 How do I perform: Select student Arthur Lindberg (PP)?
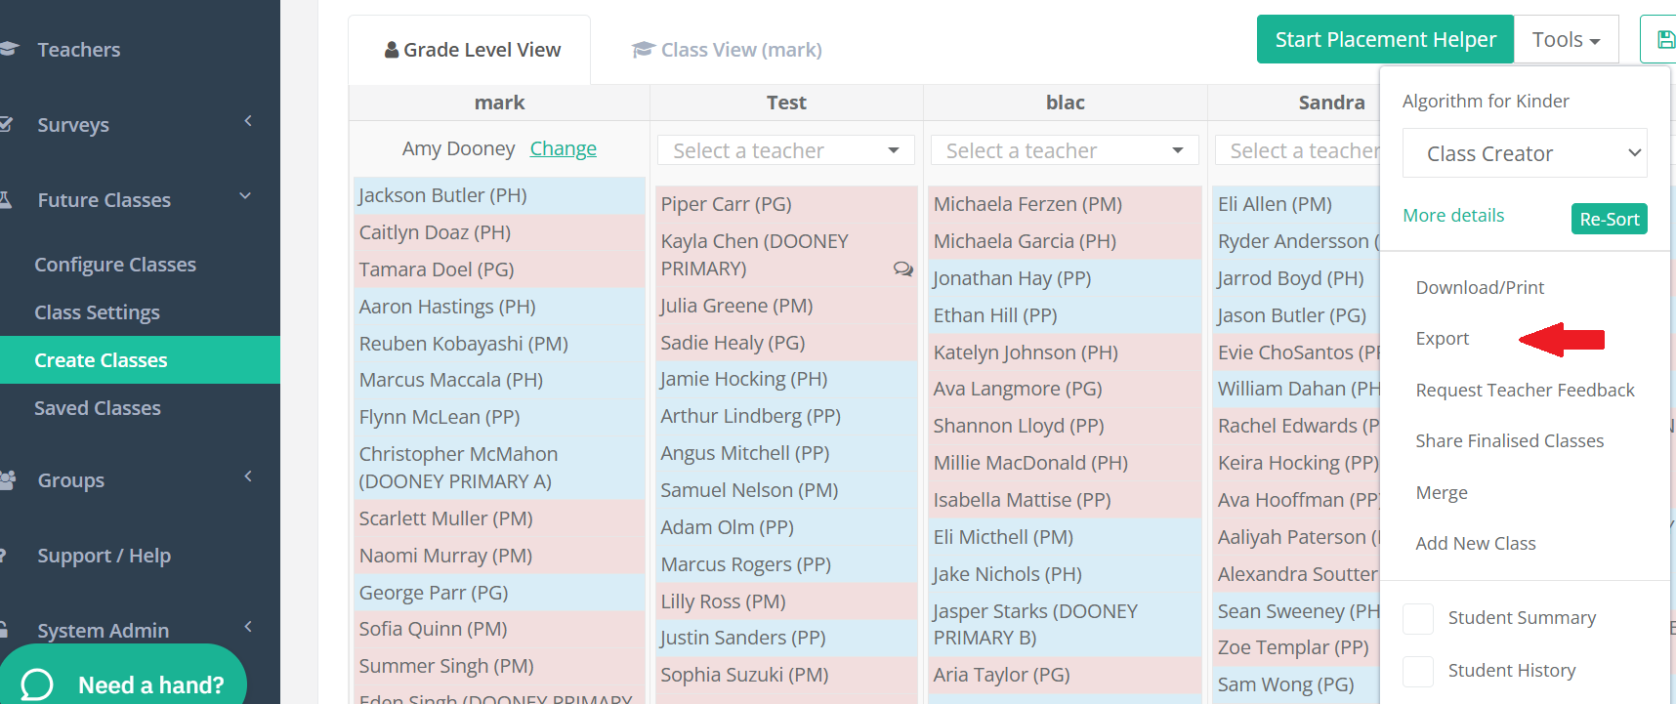(x=785, y=416)
